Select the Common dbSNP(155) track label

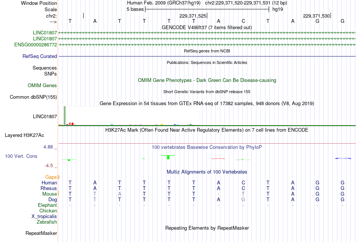[x=33, y=97]
